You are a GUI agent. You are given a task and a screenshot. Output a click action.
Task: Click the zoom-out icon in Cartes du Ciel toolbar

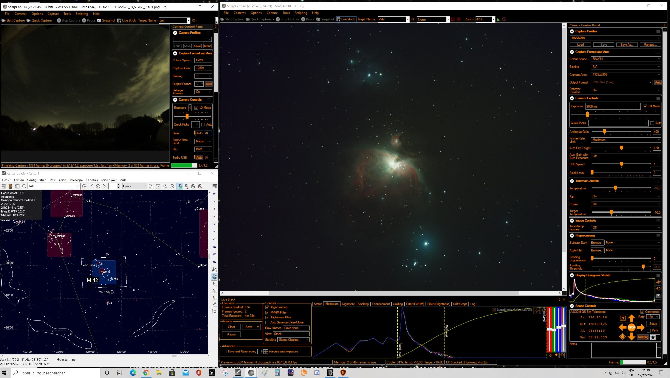(x=158, y=186)
